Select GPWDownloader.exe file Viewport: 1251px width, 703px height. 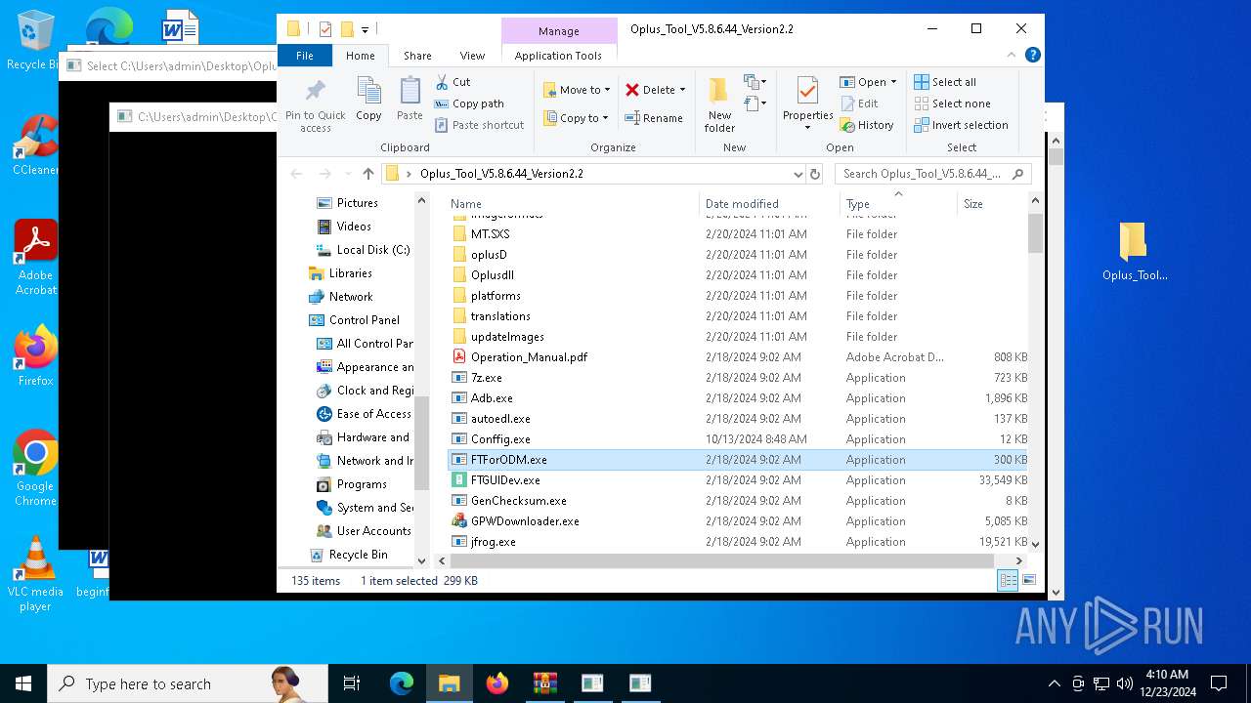pyautogui.click(x=525, y=521)
